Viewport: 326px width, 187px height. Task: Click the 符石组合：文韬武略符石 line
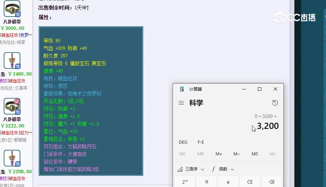point(70,147)
